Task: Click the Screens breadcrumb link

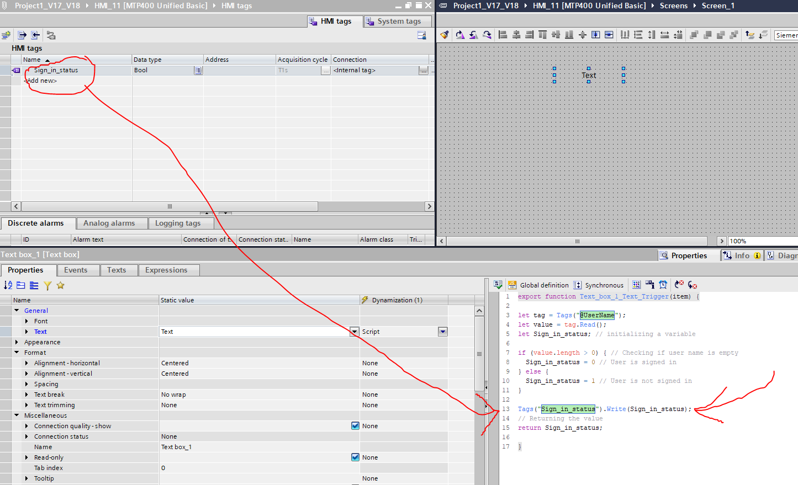Action: pyautogui.click(x=673, y=6)
